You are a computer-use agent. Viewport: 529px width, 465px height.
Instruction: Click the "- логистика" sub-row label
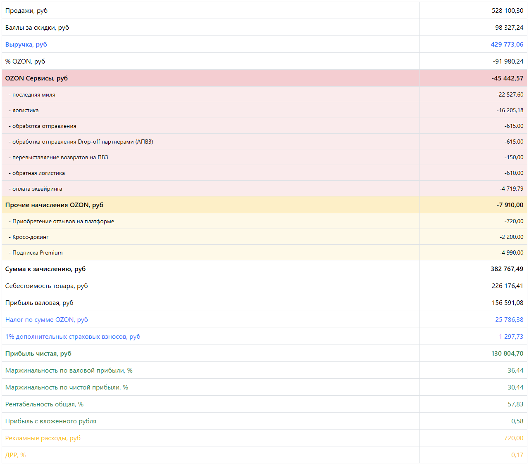(x=25, y=111)
